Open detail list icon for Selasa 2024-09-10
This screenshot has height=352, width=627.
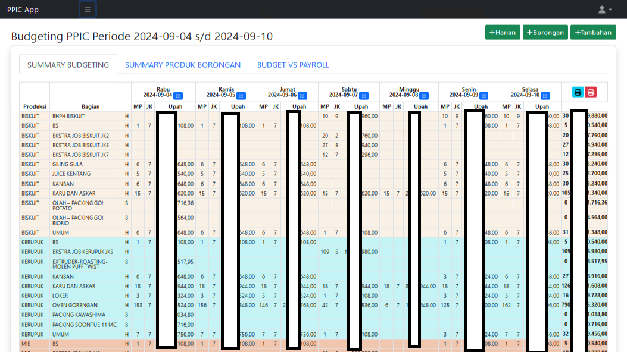click(x=545, y=95)
